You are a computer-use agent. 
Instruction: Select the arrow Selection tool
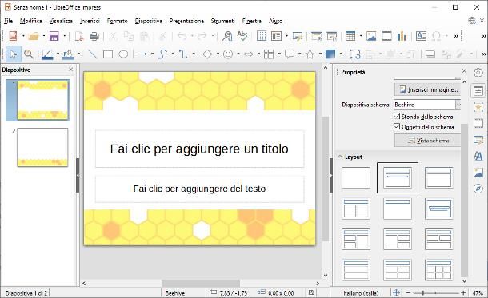pyautogui.click(x=14, y=54)
